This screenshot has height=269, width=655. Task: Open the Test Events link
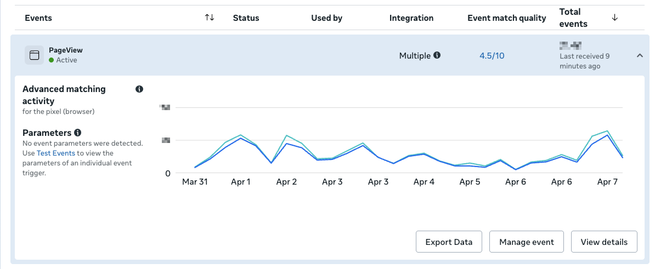point(56,153)
